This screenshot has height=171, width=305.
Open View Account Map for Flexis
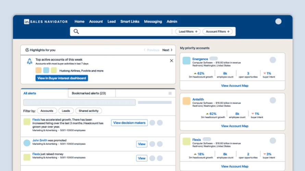point(235,166)
